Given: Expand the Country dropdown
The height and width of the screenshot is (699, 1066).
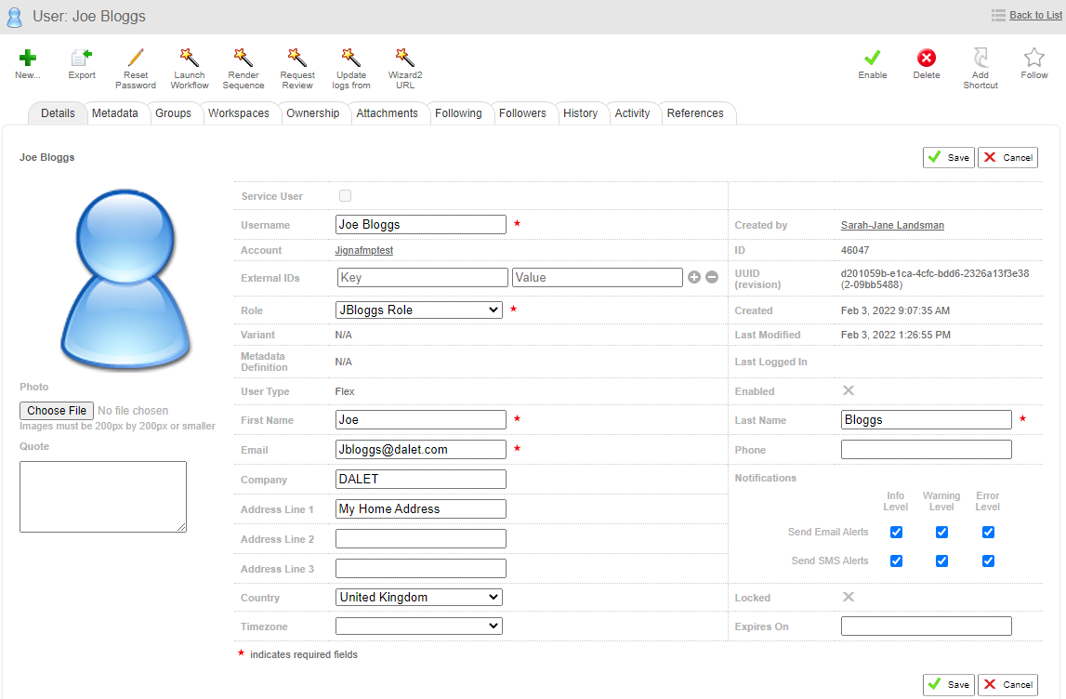Looking at the screenshot, I should coord(418,598).
